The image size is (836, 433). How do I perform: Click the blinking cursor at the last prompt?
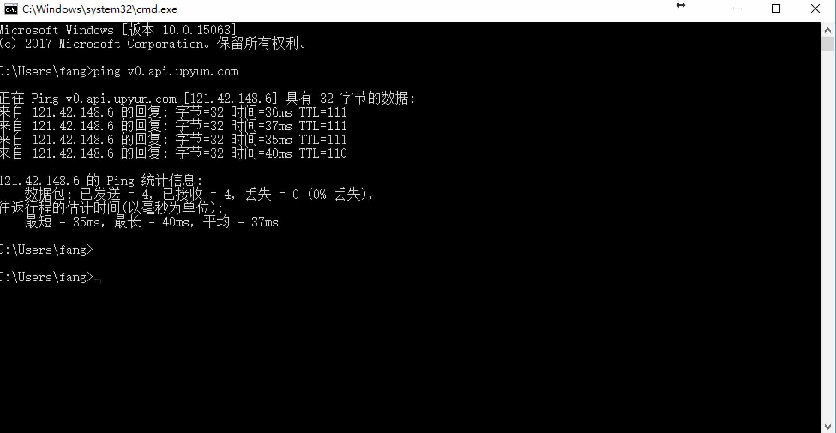[97, 281]
